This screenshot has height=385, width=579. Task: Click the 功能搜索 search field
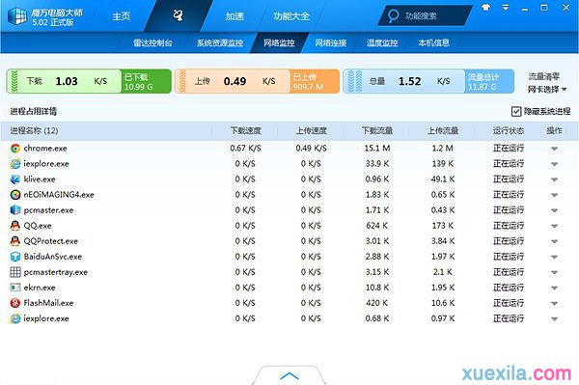tap(425, 15)
